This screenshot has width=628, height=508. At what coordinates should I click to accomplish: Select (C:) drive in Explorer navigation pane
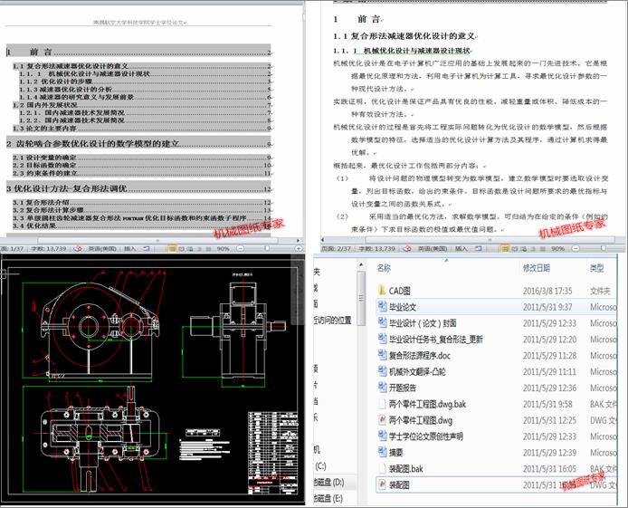coord(321,466)
